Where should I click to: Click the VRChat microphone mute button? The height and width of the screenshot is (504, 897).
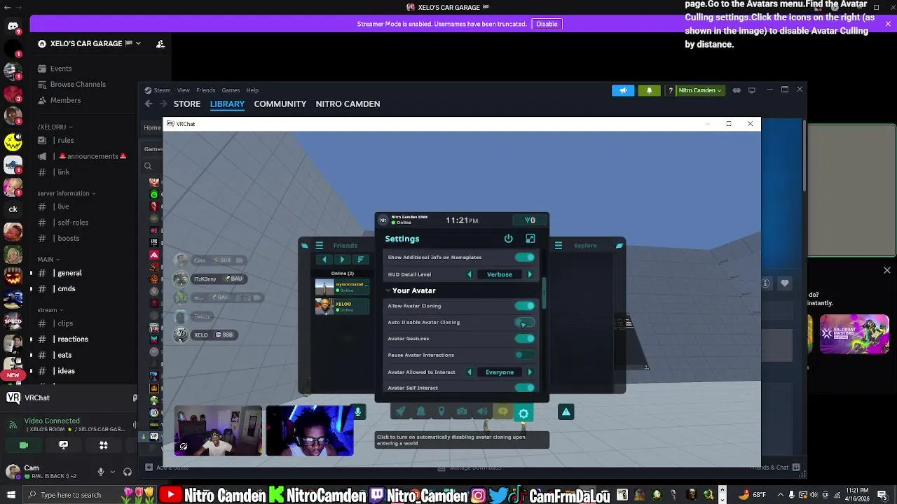(x=357, y=412)
